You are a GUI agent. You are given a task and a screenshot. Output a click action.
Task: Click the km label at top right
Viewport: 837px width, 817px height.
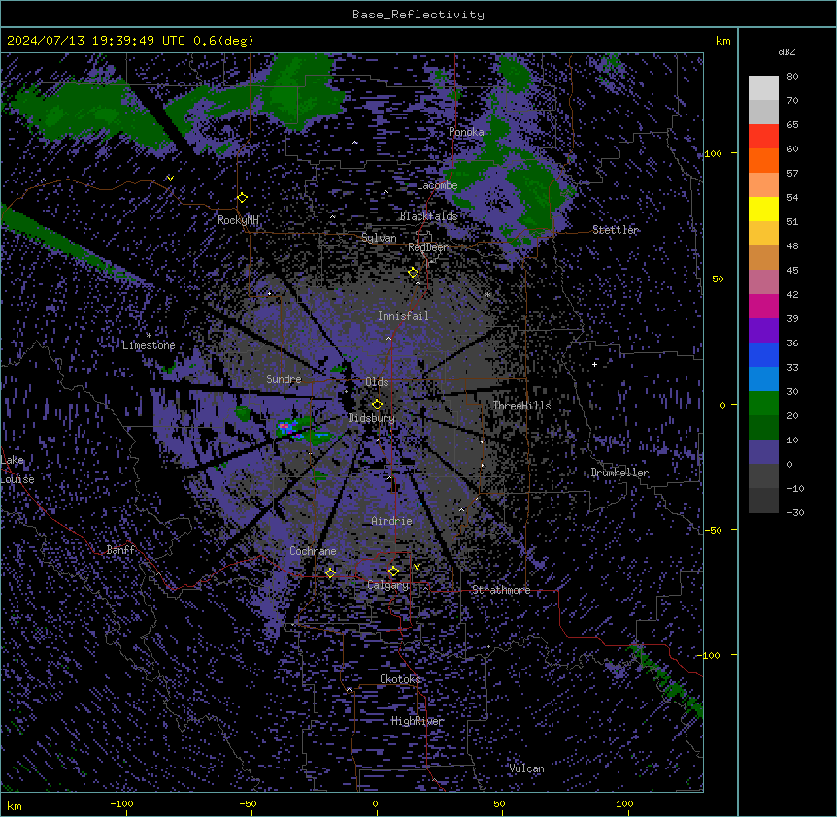click(x=722, y=41)
